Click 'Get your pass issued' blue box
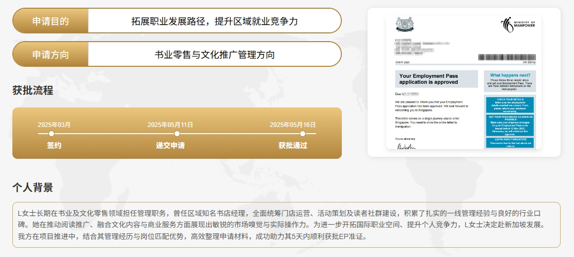Viewport: 574px width, 257px height. pos(510,124)
